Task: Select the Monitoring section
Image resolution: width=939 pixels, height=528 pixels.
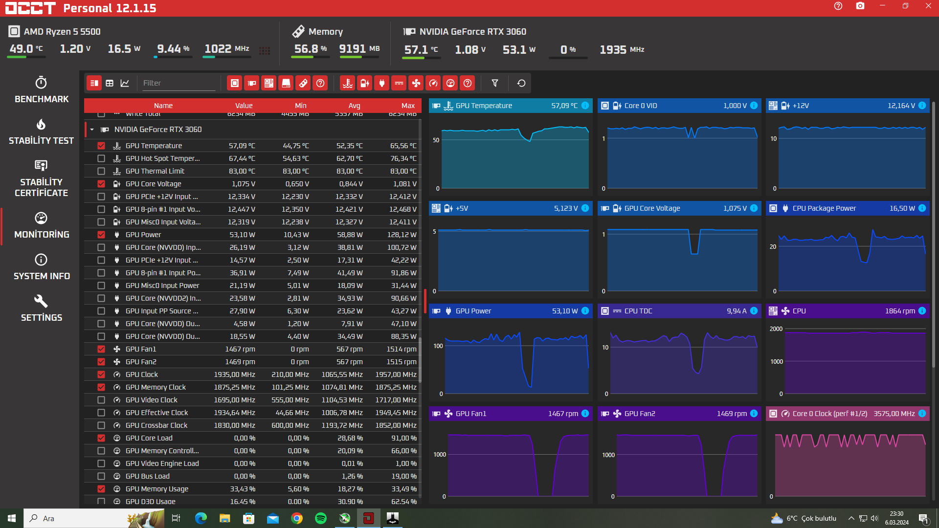Action: 41,225
